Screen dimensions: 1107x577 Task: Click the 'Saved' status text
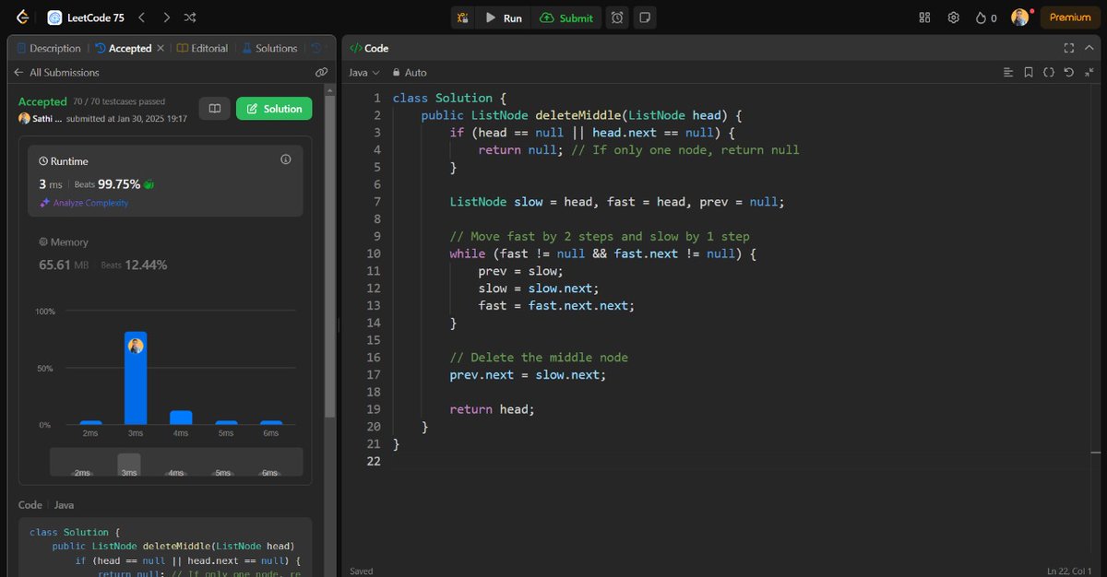coord(362,571)
